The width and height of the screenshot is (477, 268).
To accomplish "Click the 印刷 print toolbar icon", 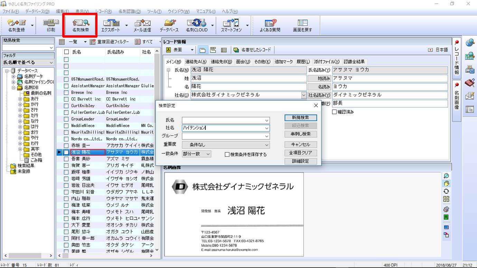I will [51, 26].
